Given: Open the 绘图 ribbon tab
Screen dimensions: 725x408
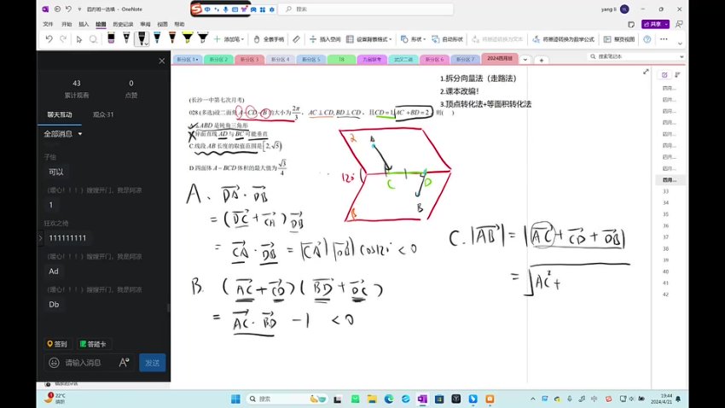Looking at the screenshot, I should (x=101, y=25).
